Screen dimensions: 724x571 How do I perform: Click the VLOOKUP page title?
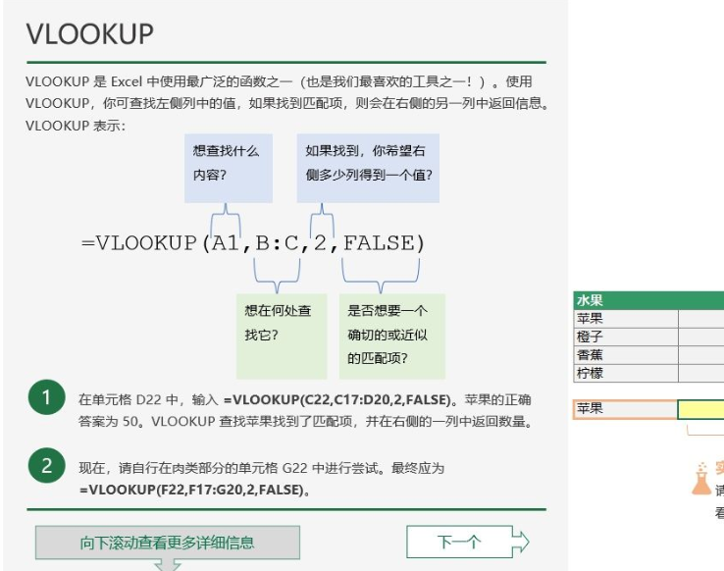90,33
